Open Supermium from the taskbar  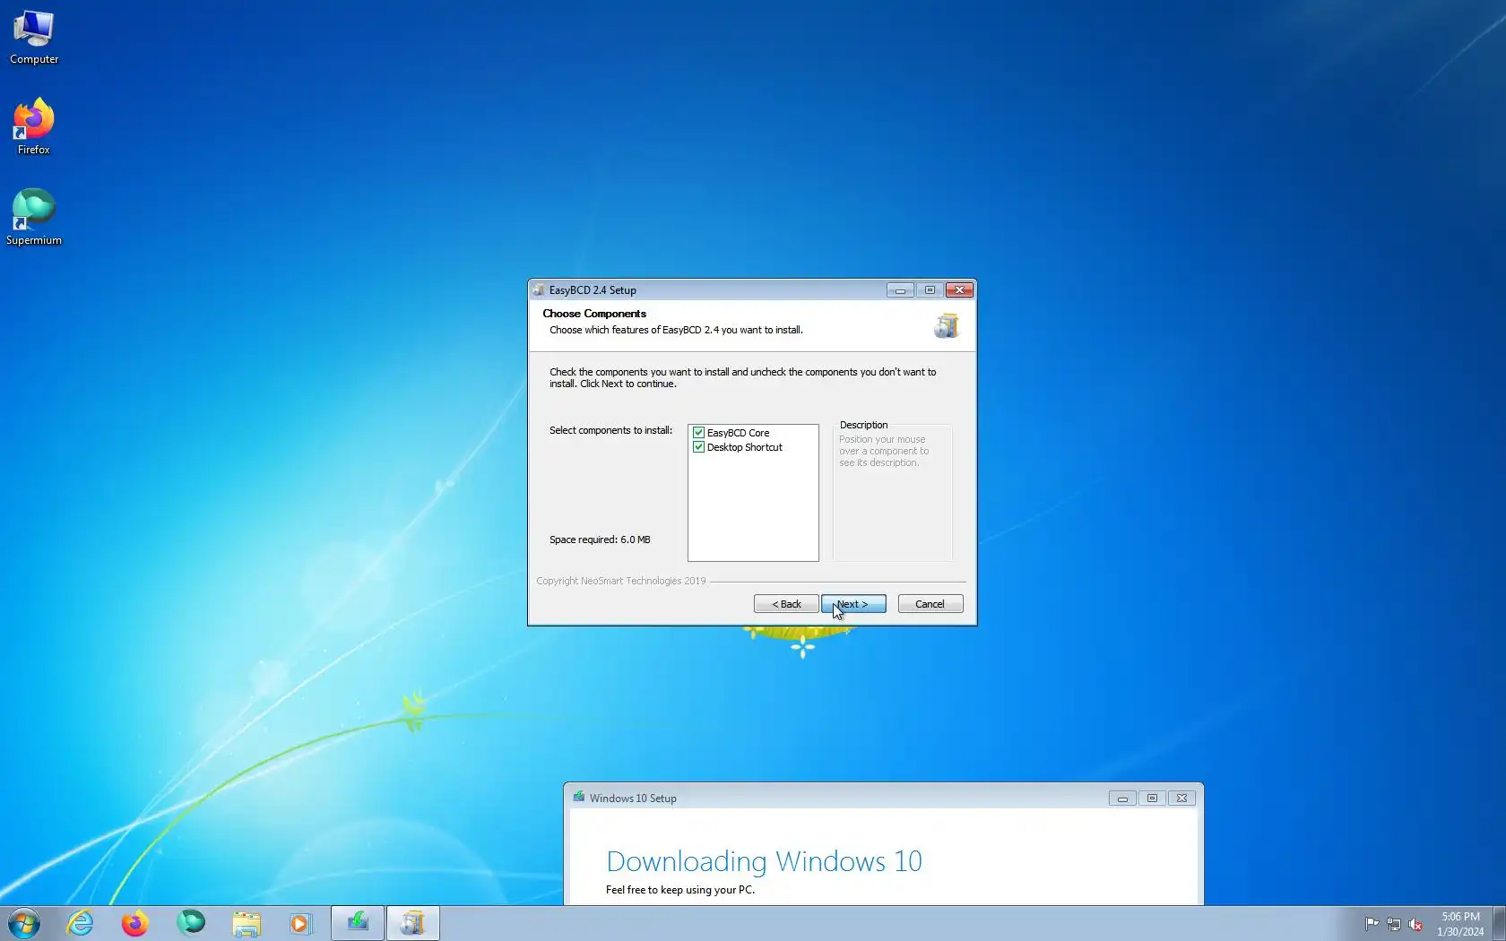click(x=190, y=923)
